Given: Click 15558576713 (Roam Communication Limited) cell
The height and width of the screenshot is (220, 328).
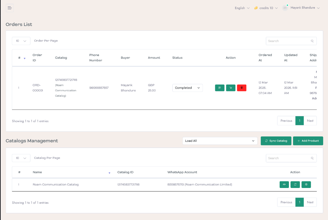Looking at the screenshot, I should click(x=200, y=184).
